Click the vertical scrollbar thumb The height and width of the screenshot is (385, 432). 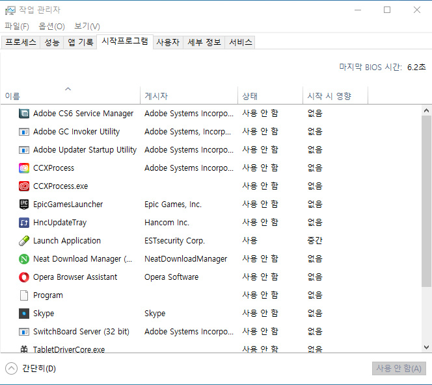tap(426, 201)
